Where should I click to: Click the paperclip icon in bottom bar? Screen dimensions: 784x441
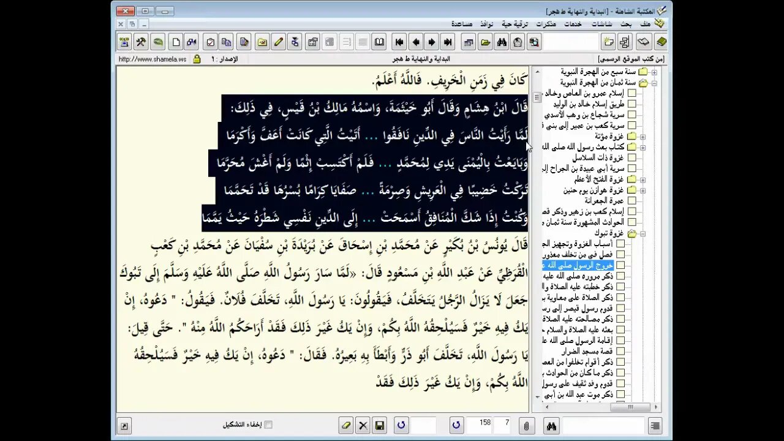[526, 426]
